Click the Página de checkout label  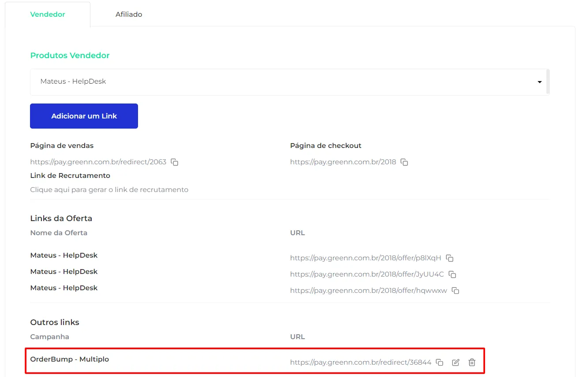(x=326, y=146)
